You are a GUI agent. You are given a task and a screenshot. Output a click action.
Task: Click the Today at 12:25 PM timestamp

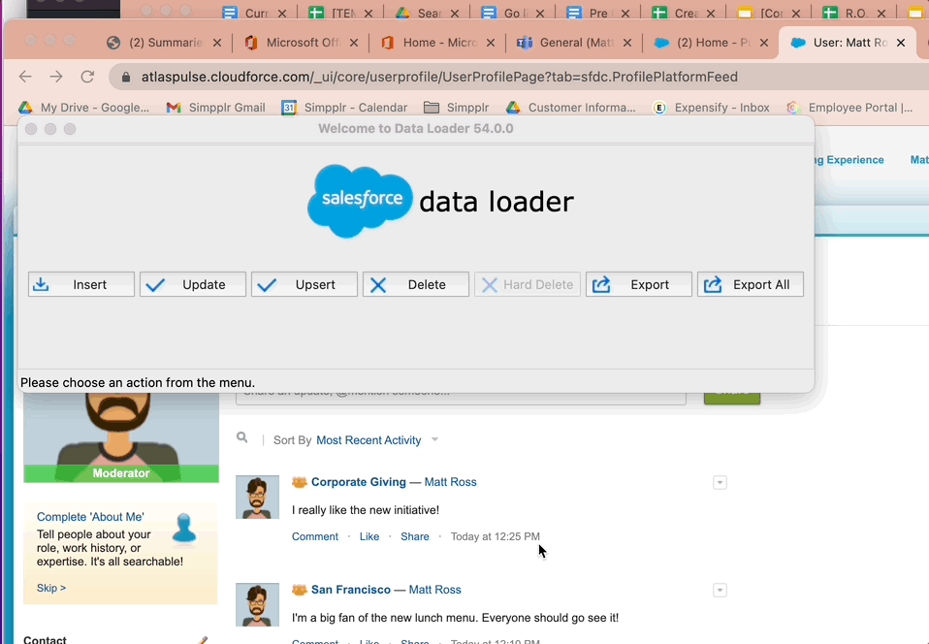(496, 536)
